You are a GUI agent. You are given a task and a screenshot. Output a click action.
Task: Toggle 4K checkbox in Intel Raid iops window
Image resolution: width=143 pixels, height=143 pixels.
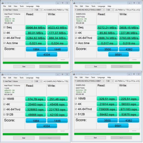(x=4, y=104)
